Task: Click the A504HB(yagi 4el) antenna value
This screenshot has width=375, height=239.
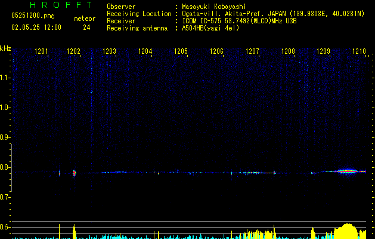Action: point(210,28)
